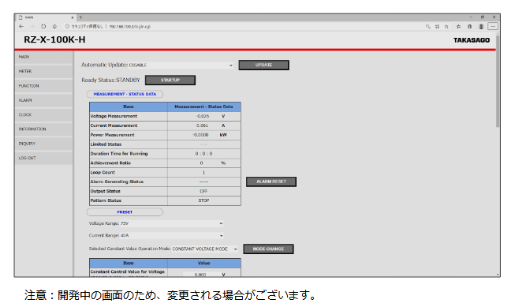515x307 pixels.
Task: Click the scrollbar down arrow
Action: (x=498, y=275)
